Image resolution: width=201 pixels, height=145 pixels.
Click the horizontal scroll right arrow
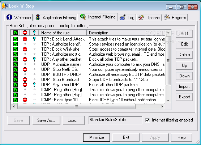coord(162,106)
